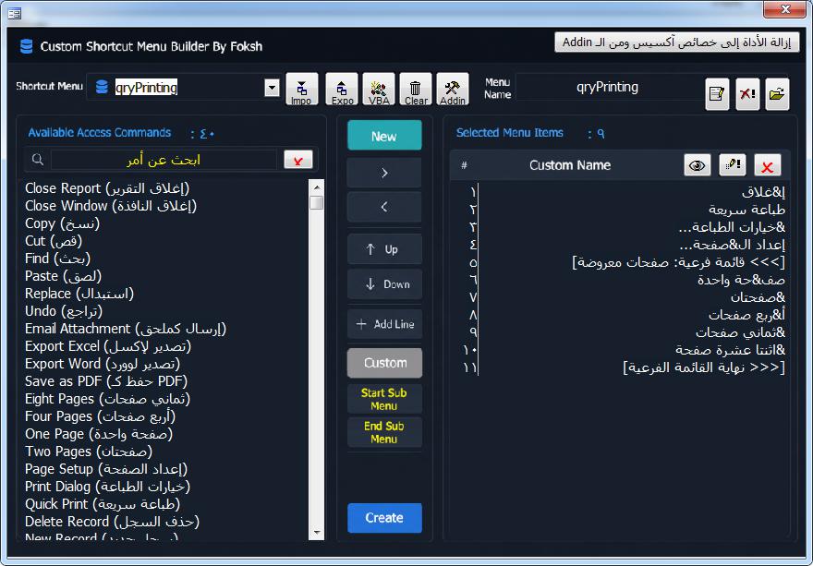
Task: Click the Custom button
Action: coord(384,363)
